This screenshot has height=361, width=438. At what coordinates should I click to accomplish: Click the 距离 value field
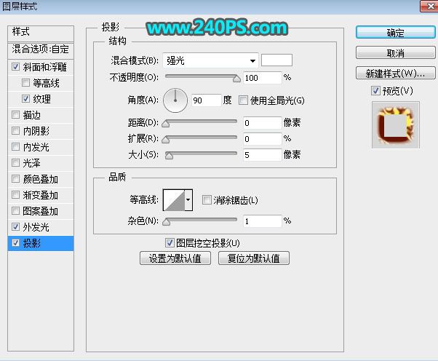[263, 123]
